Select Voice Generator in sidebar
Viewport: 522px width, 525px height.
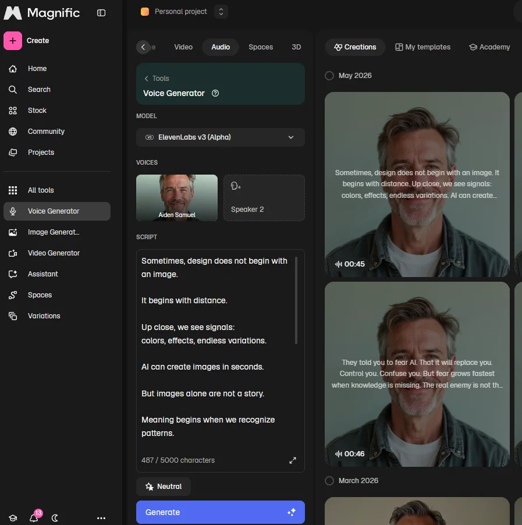click(57, 211)
